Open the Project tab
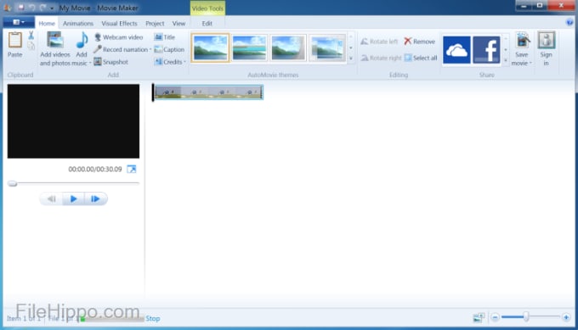The image size is (578, 330). (x=155, y=23)
